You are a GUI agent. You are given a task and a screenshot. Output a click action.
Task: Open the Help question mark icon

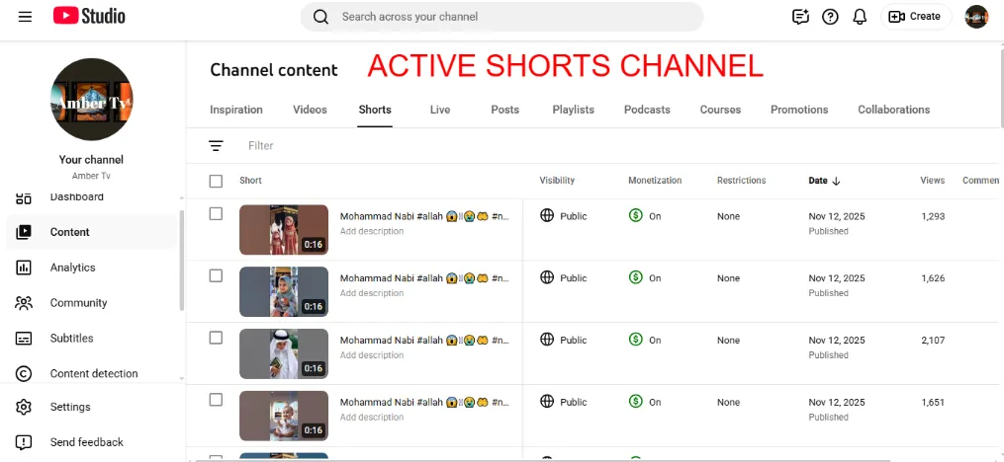click(x=831, y=17)
